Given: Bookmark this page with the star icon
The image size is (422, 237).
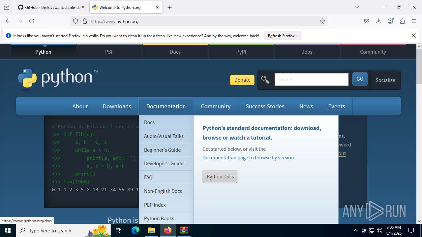Looking at the screenshot, I should (322, 21).
